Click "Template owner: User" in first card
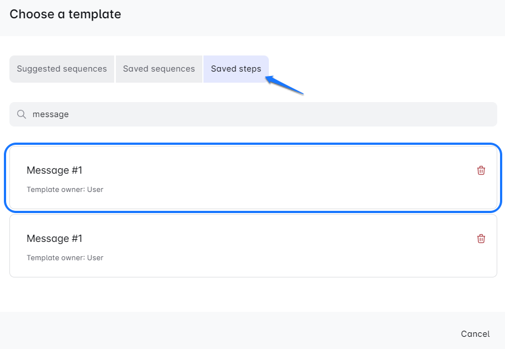This screenshot has height=349, width=505. click(65, 190)
